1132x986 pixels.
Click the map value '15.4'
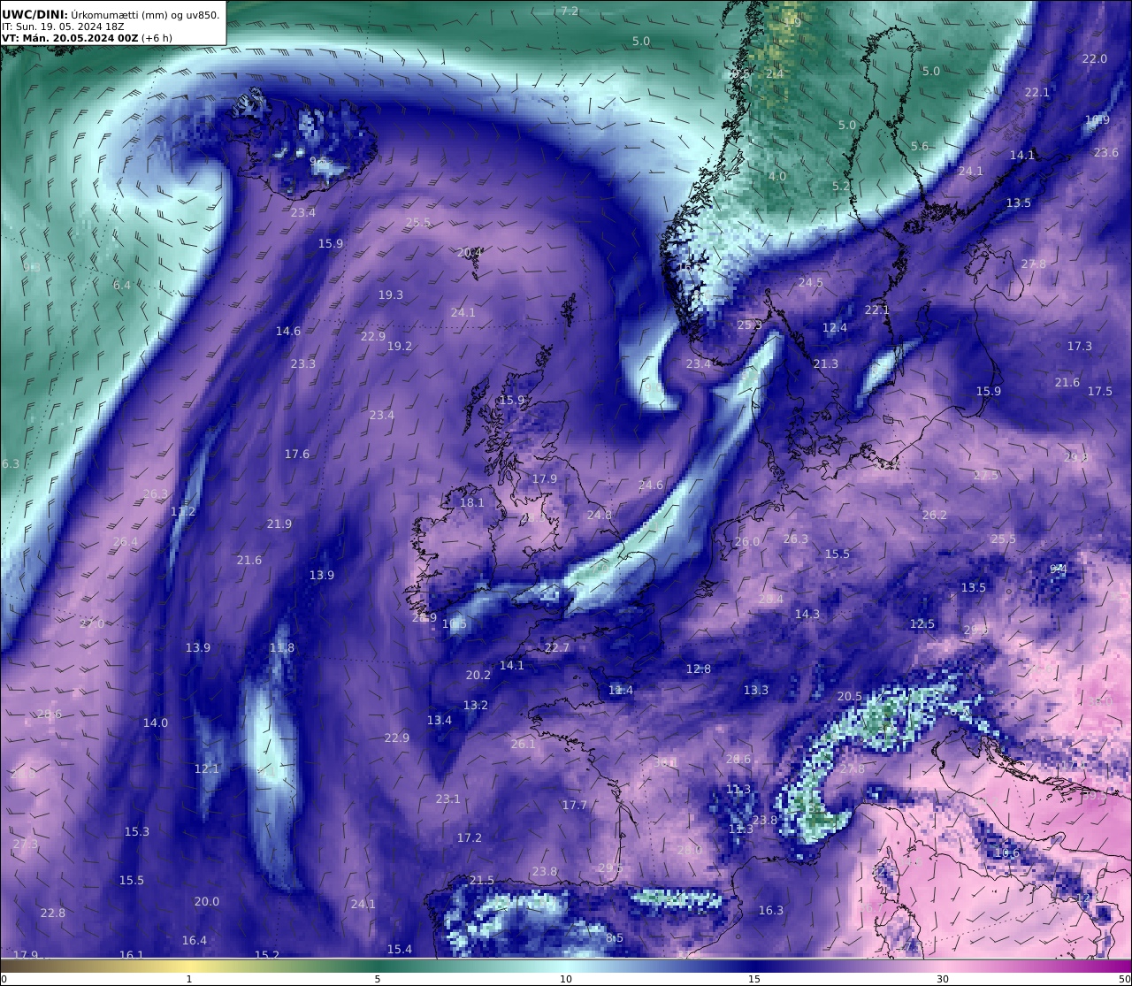coord(400,950)
